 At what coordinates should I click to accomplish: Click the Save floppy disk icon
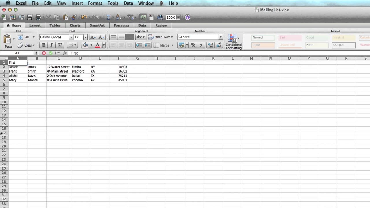tap(29, 17)
